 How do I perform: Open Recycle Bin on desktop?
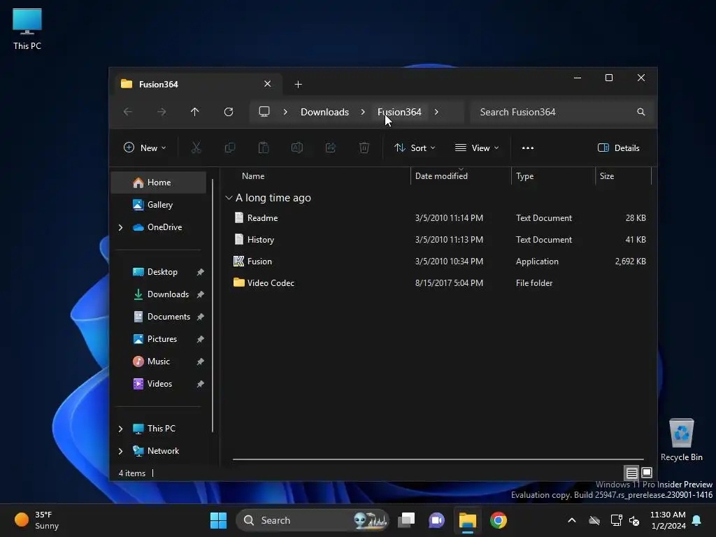pos(681,441)
